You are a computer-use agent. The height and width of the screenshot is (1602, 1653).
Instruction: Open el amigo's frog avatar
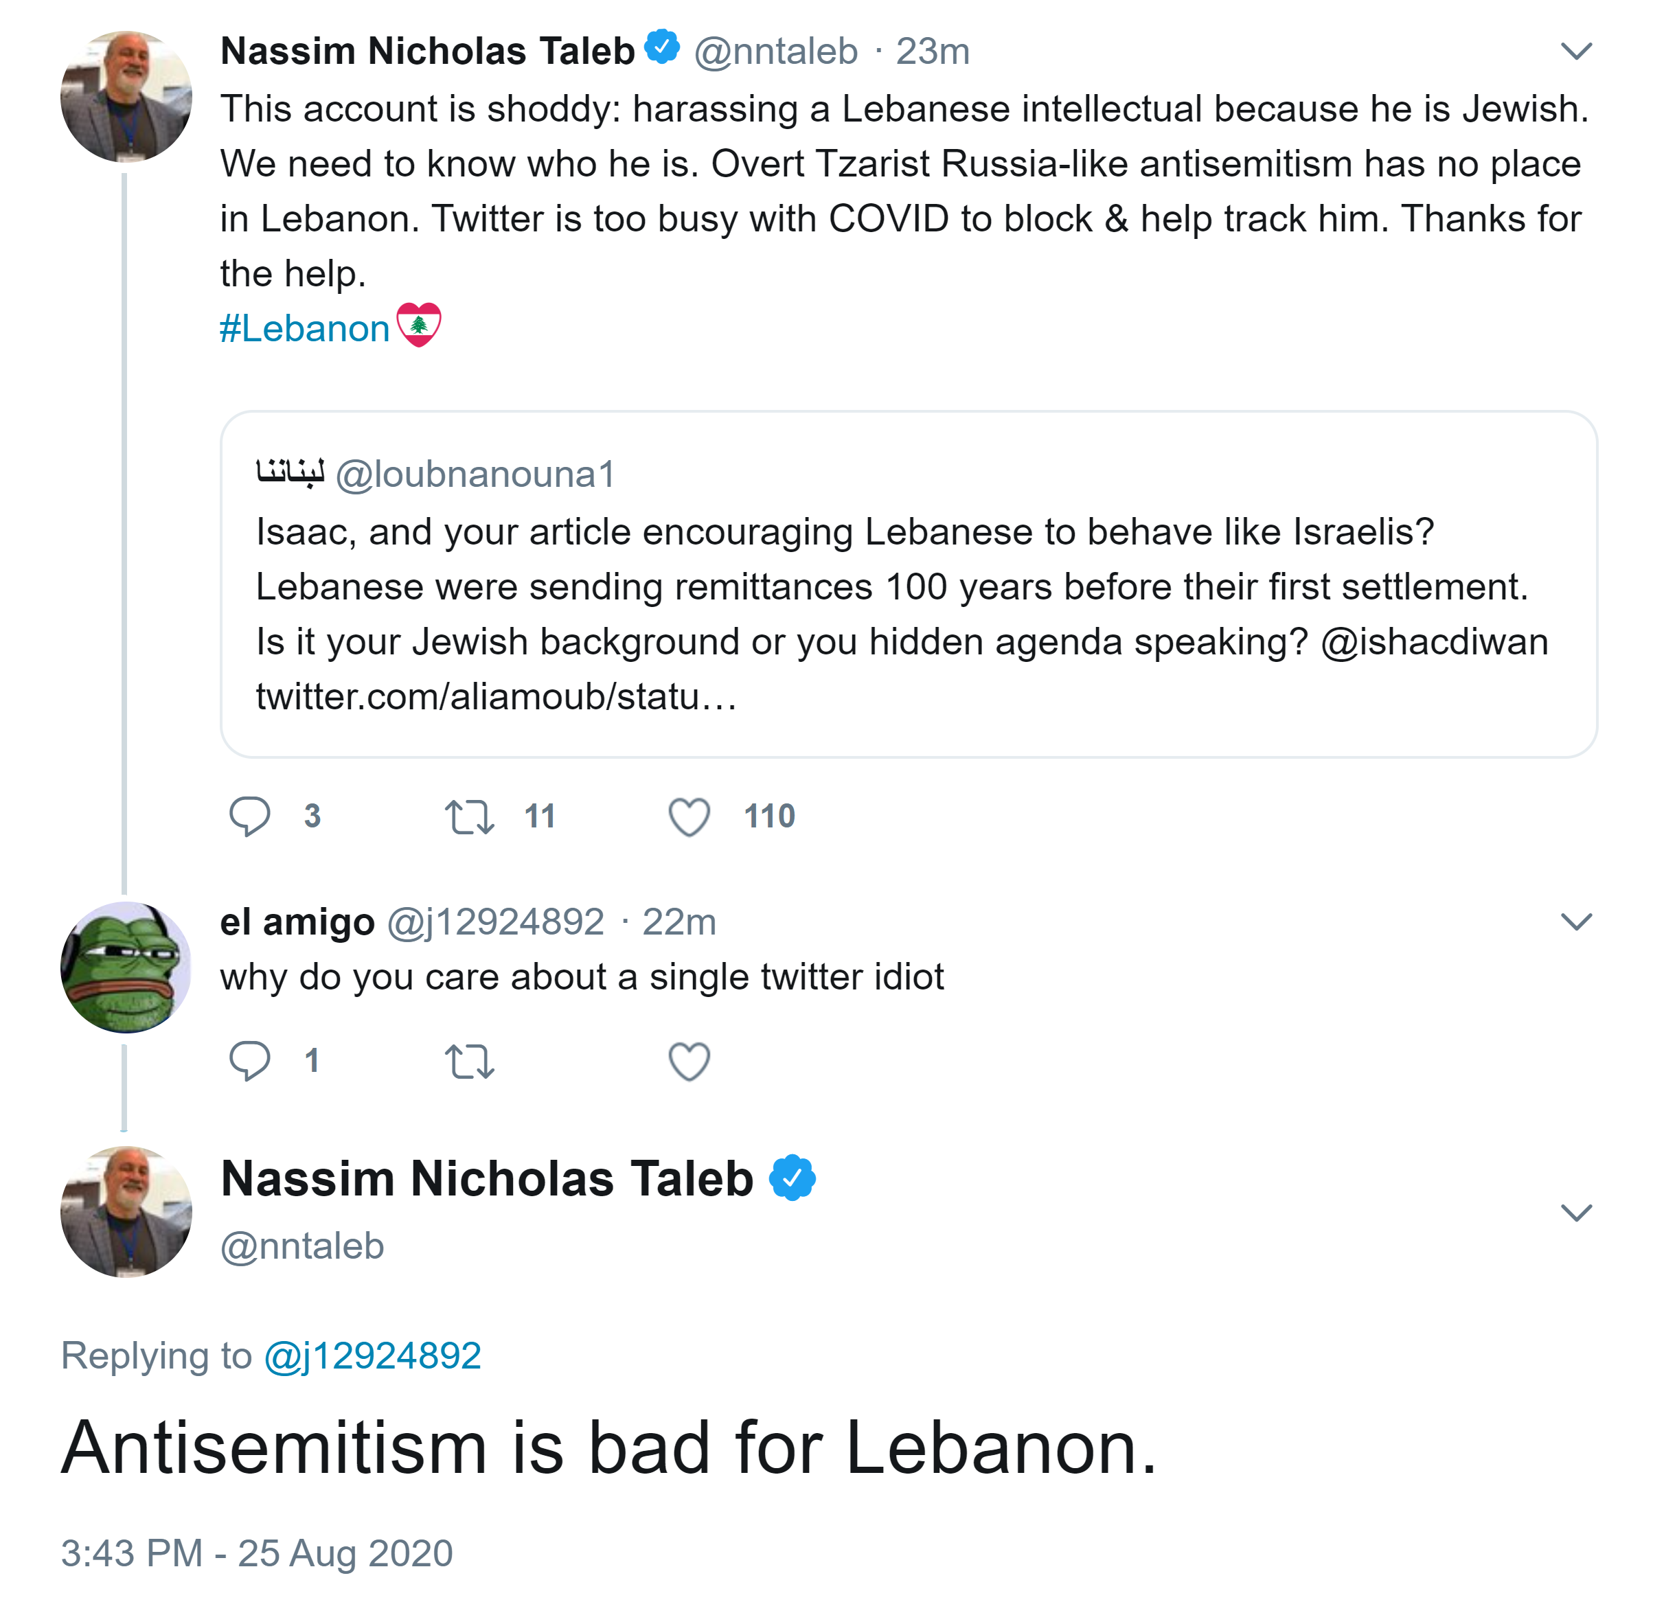[x=126, y=967]
